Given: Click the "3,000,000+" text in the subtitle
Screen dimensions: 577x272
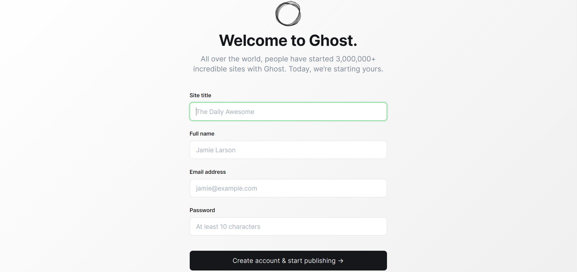Looking at the screenshot, I should pyautogui.click(x=355, y=59).
